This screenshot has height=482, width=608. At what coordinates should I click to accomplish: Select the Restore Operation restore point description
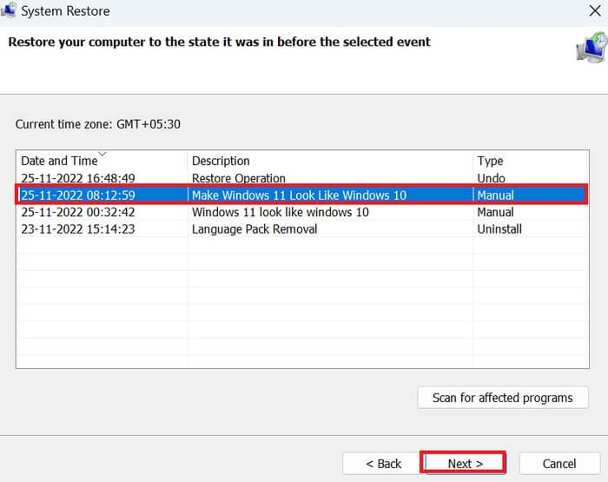[239, 178]
